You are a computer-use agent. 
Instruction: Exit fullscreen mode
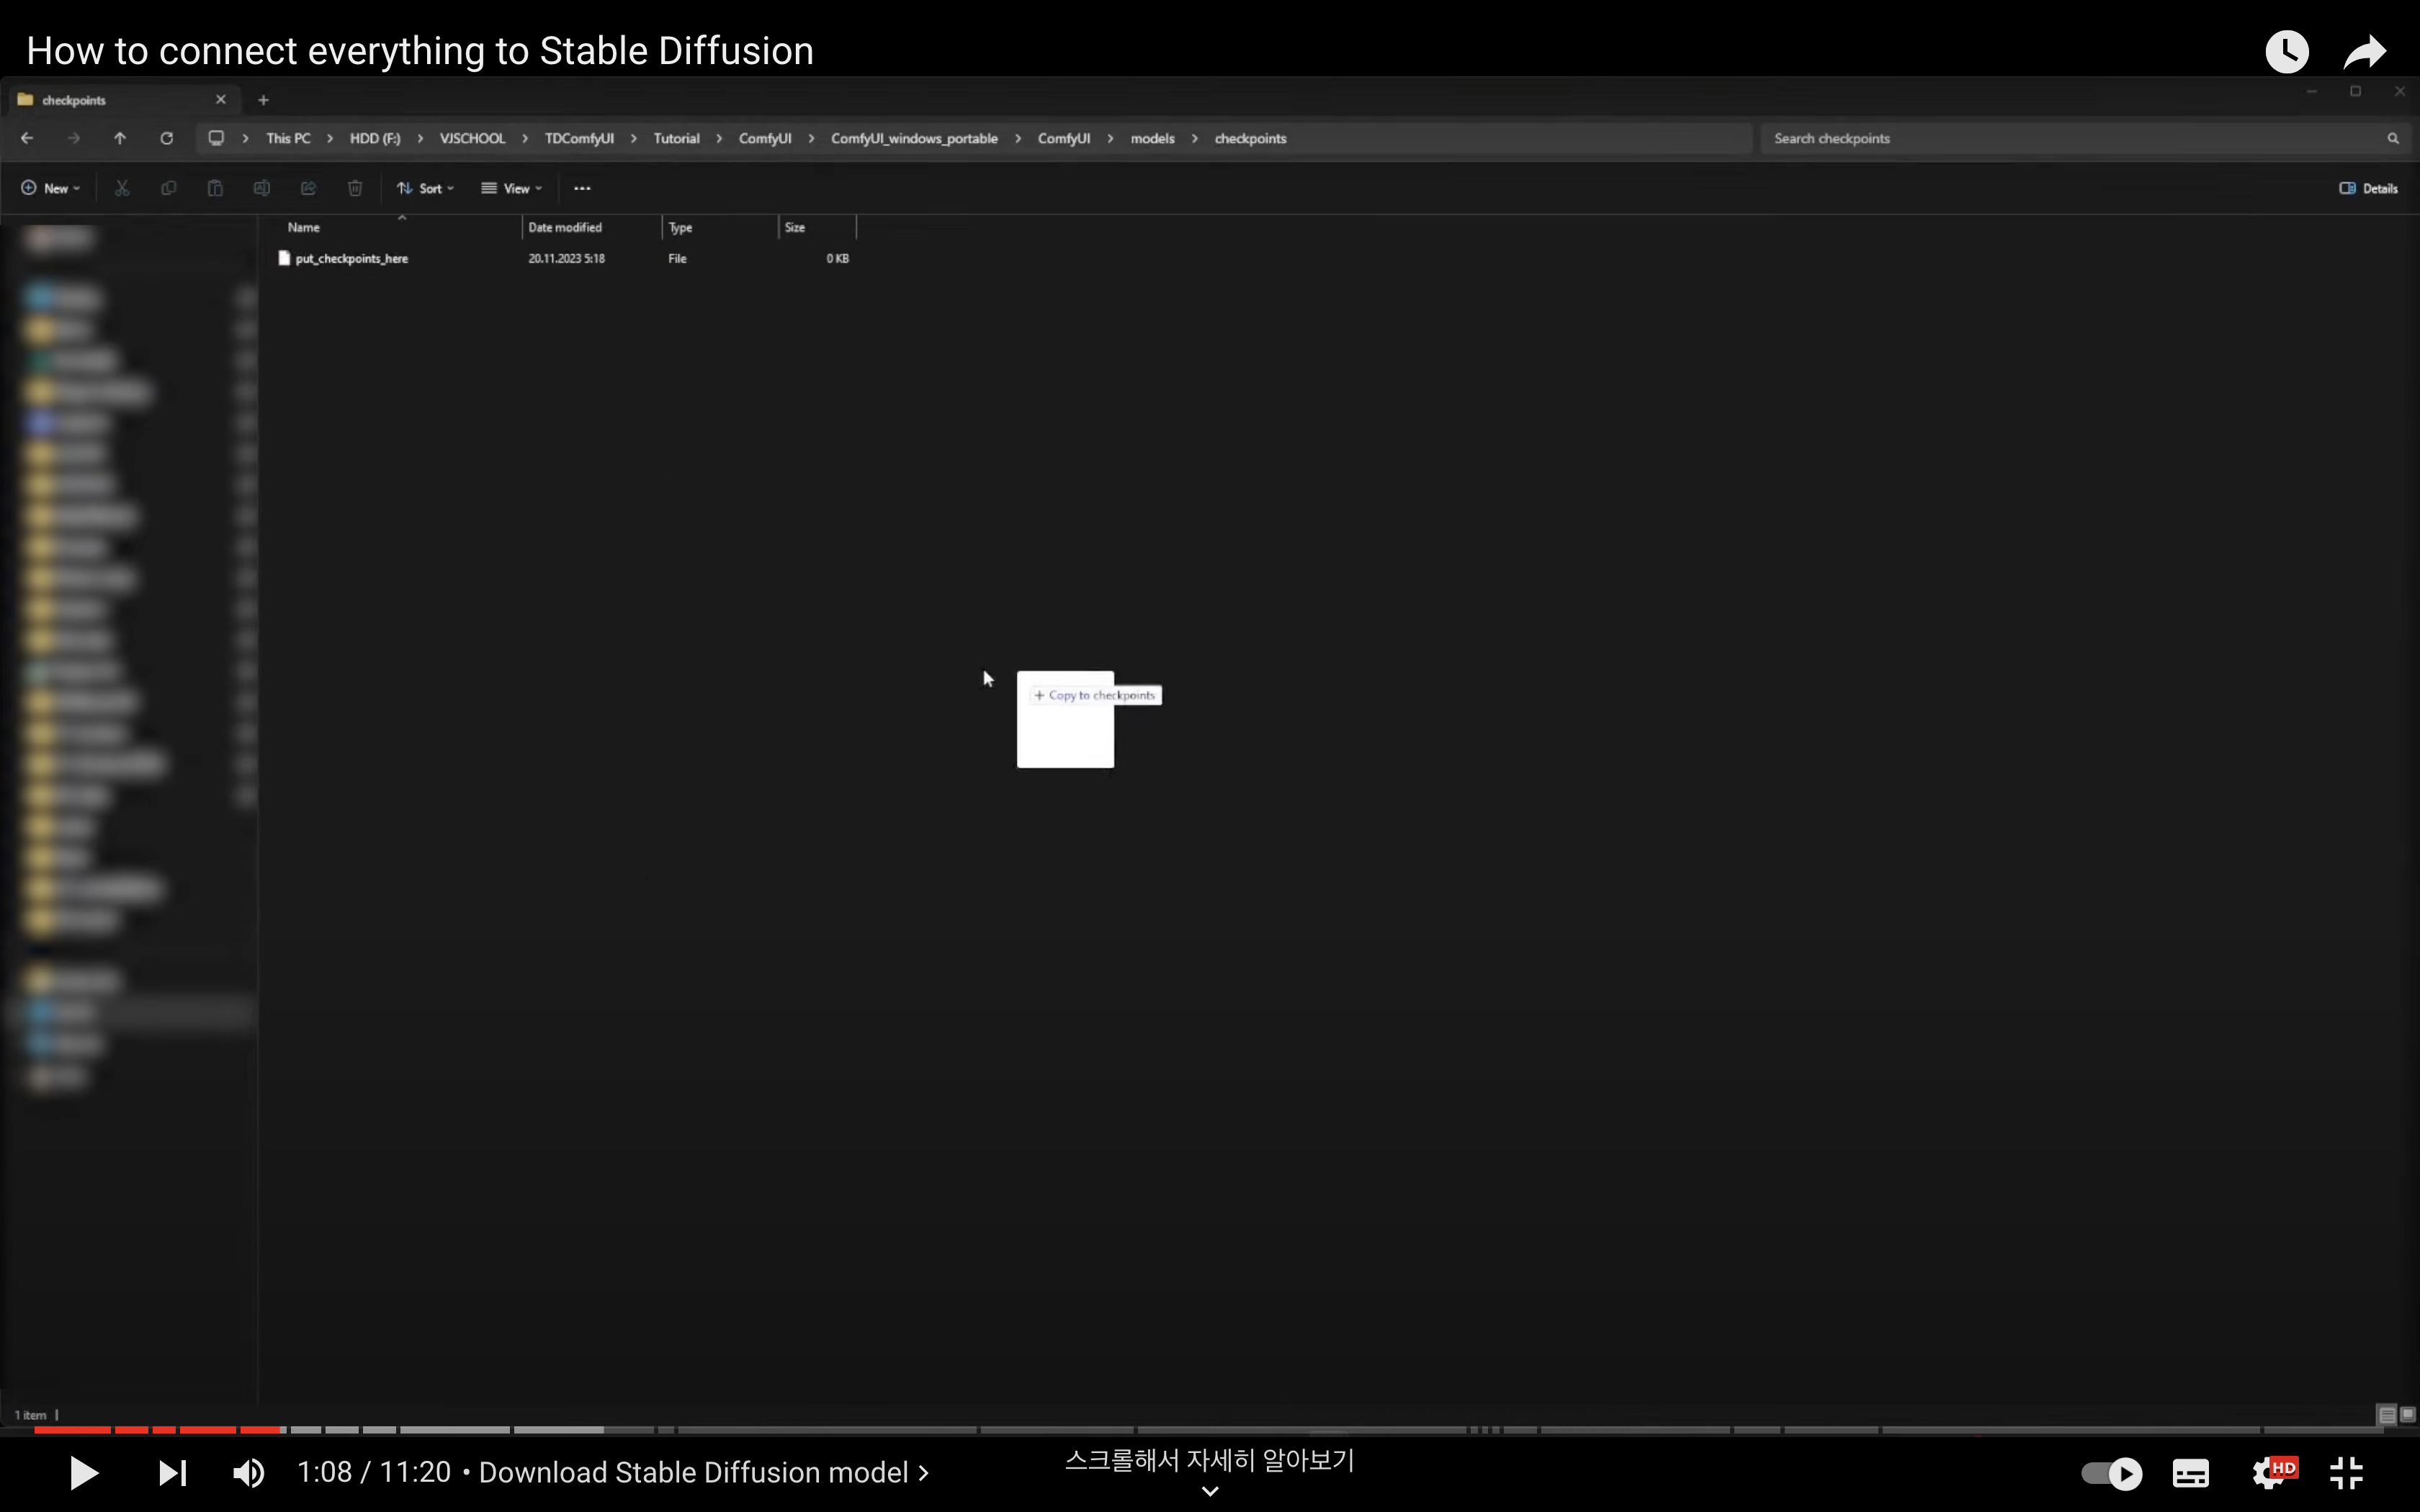2346,1473
